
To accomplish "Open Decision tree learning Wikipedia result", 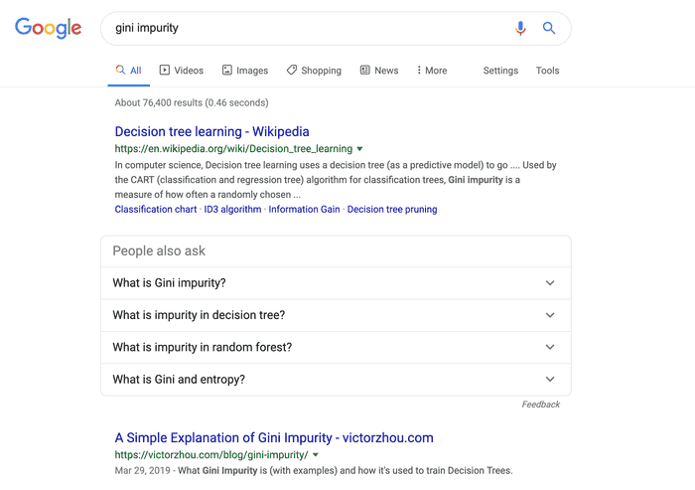I will click(211, 131).
